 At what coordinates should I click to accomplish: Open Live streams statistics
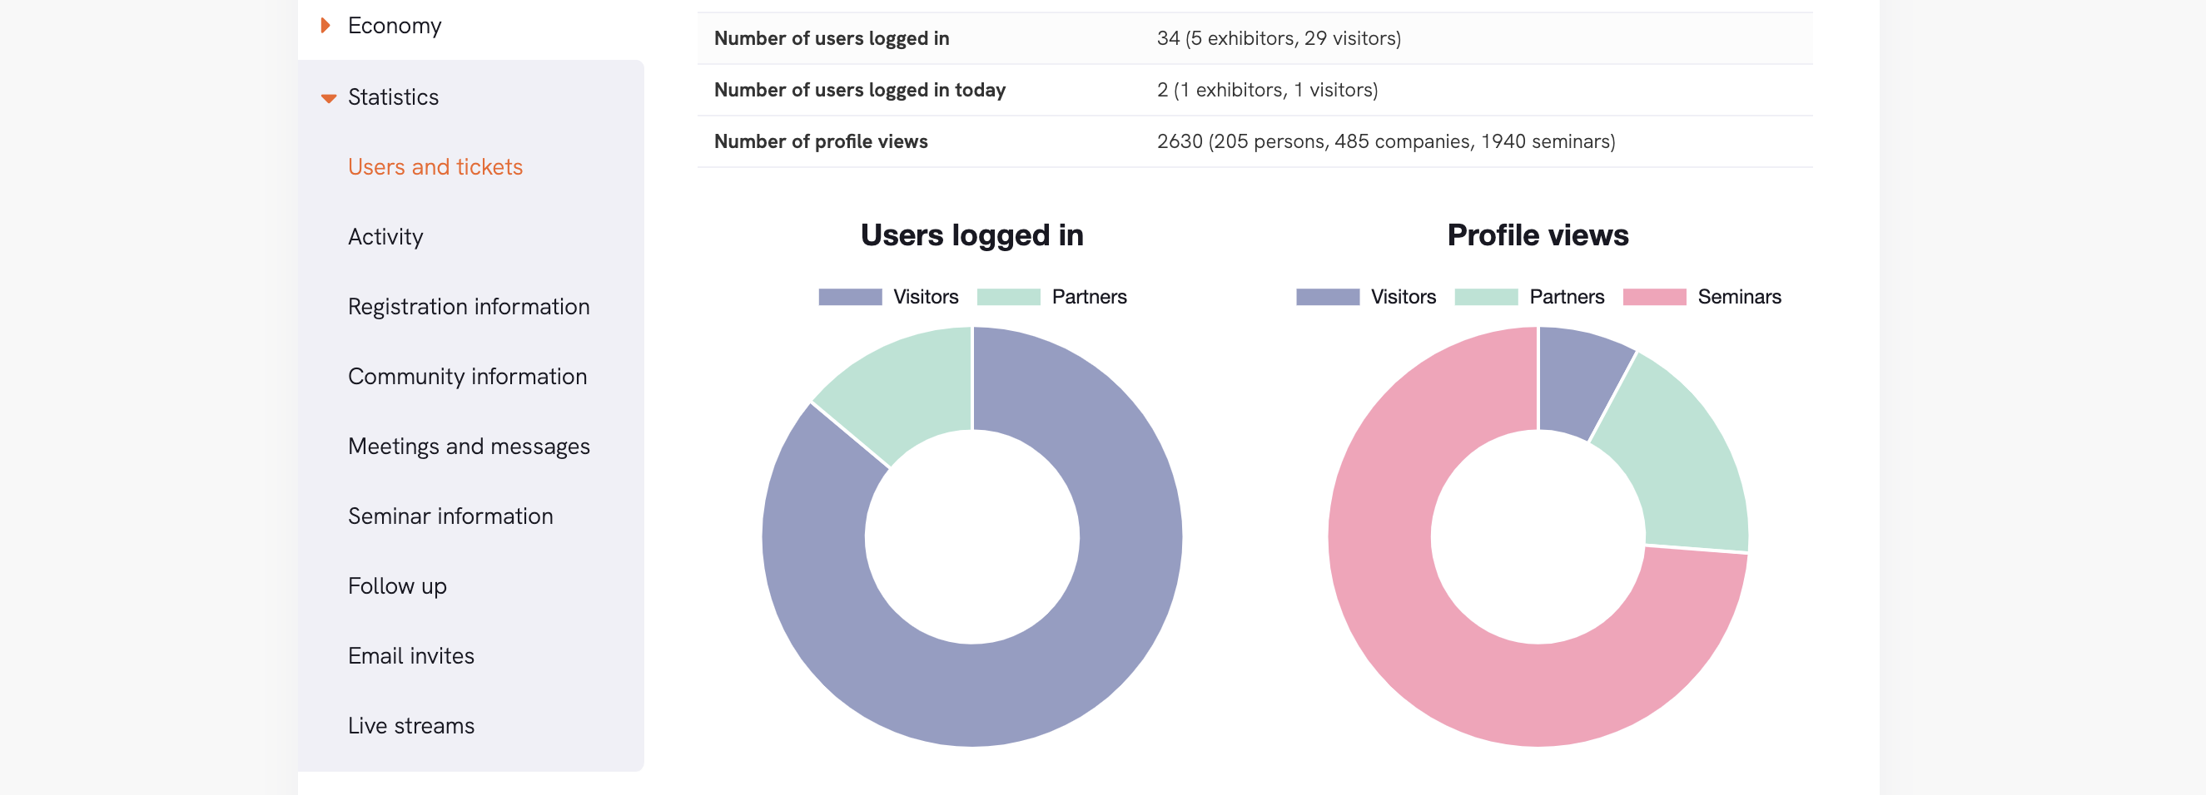tap(410, 726)
